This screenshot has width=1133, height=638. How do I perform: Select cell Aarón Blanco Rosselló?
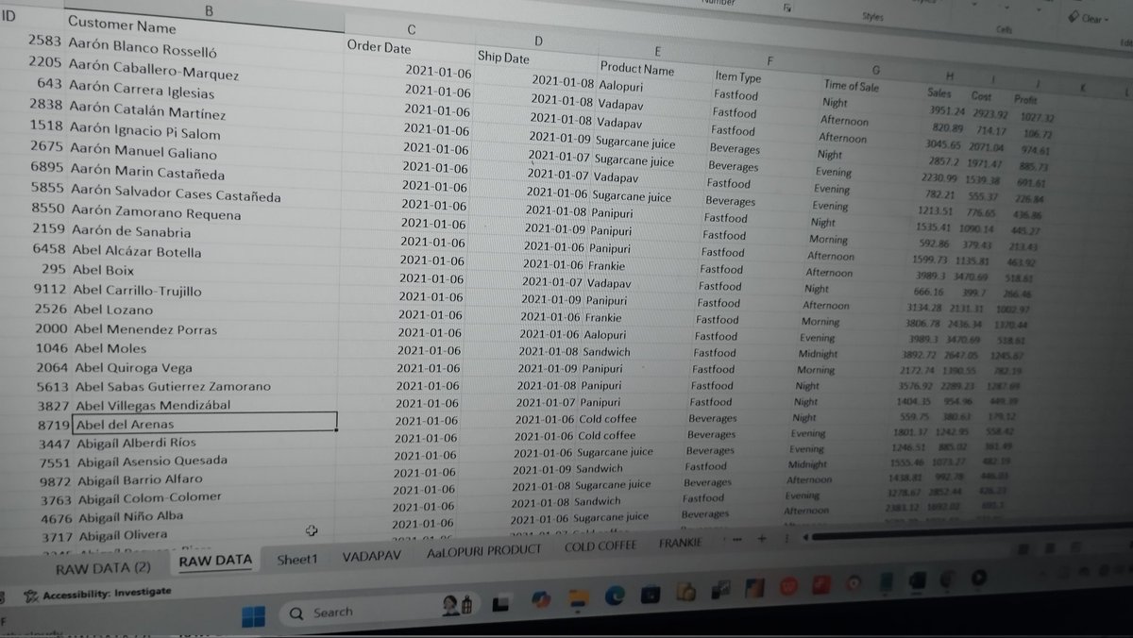143,46
